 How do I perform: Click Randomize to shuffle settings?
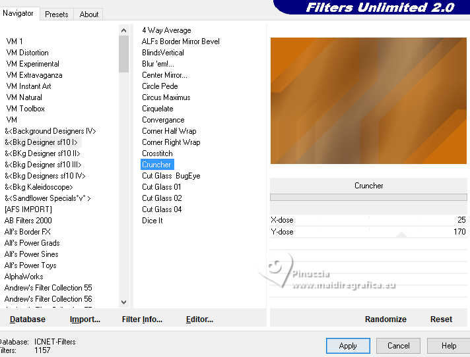pyautogui.click(x=386, y=319)
